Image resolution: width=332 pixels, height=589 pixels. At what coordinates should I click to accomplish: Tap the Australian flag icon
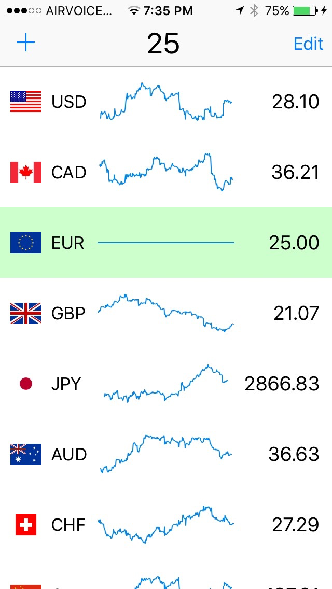tap(26, 454)
